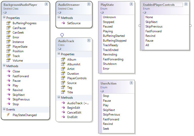The height and width of the screenshot is (136, 194).
Task: Click the CanSeek property icon
Action: (8, 32)
